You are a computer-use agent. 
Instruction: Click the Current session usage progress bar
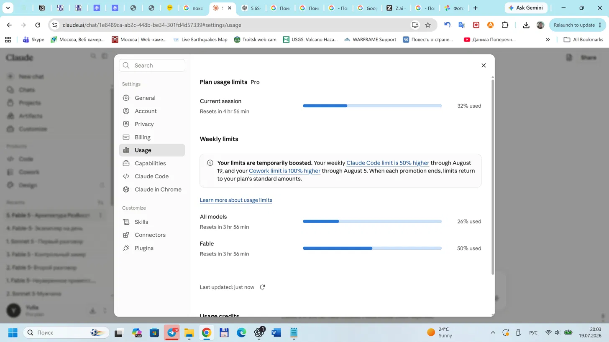[x=372, y=106]
